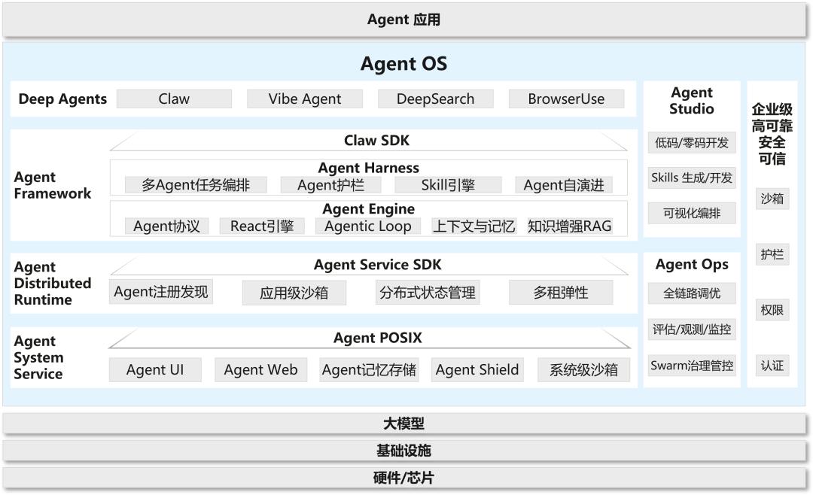Select the 知识增强RAG box

(570, 226)
